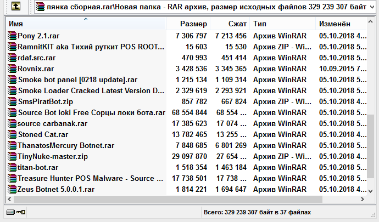Click the icon of source carbanak.rar
The width and height of the screenshot is (379, 222).
12,123
